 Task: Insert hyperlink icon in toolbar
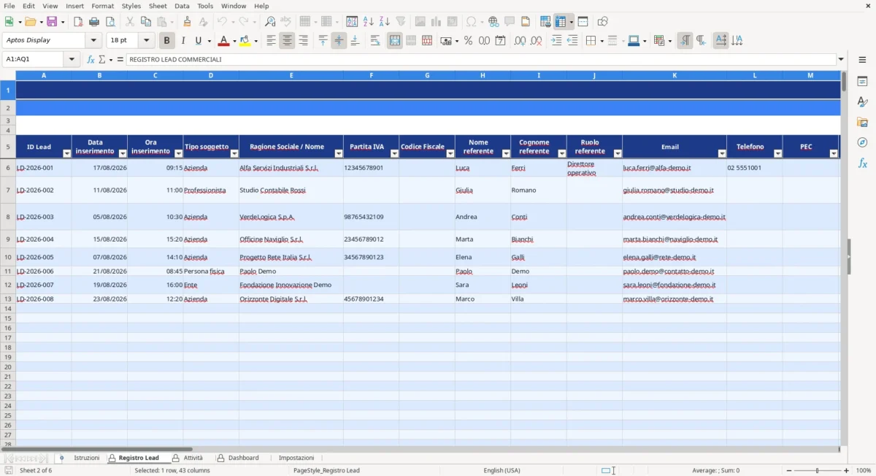click(x=493, y=22)
